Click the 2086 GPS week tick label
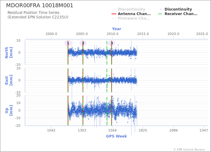211x152 pixels. point(173,130)
